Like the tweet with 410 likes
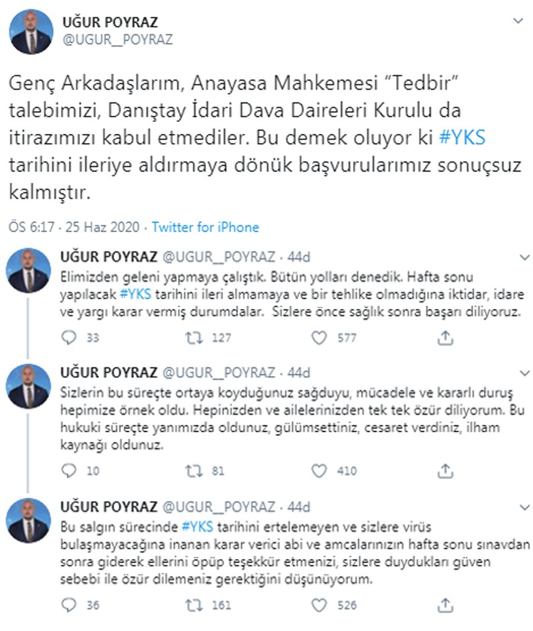Screen dimensions: 533x631 pyautogui.click(x=319, y=470)
